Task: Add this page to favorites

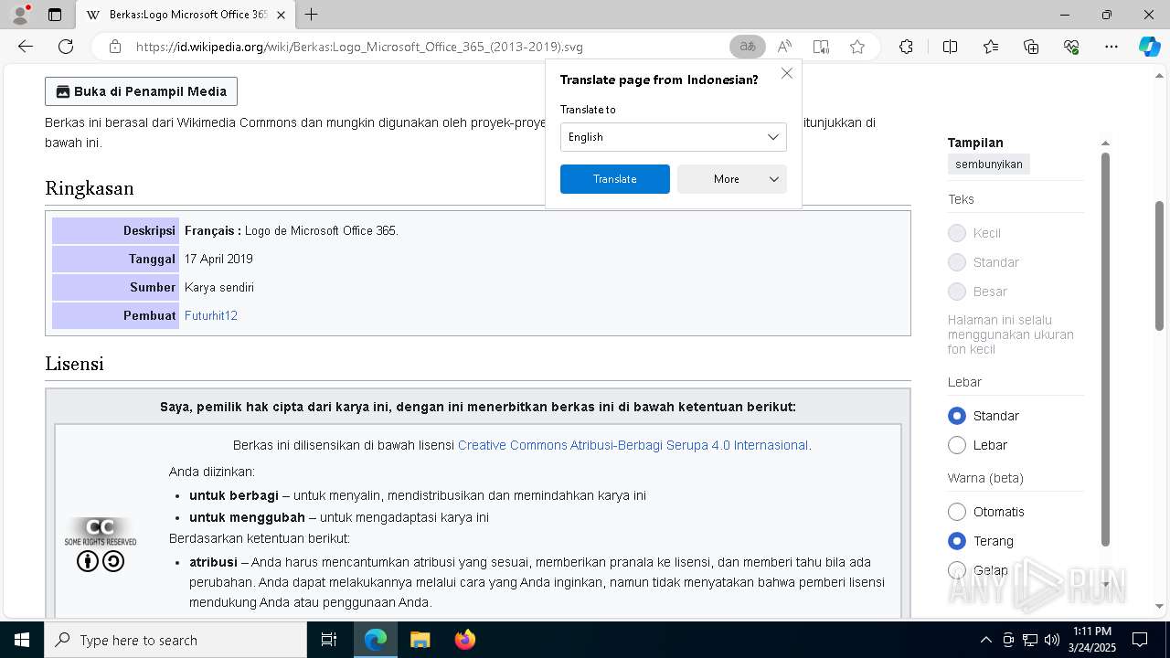Action: [857, 47]
